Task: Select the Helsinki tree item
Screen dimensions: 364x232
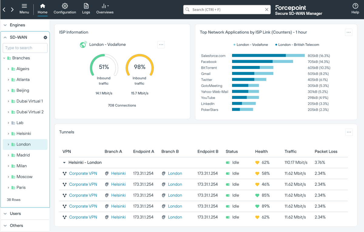Action: click(x=24, y=134)
